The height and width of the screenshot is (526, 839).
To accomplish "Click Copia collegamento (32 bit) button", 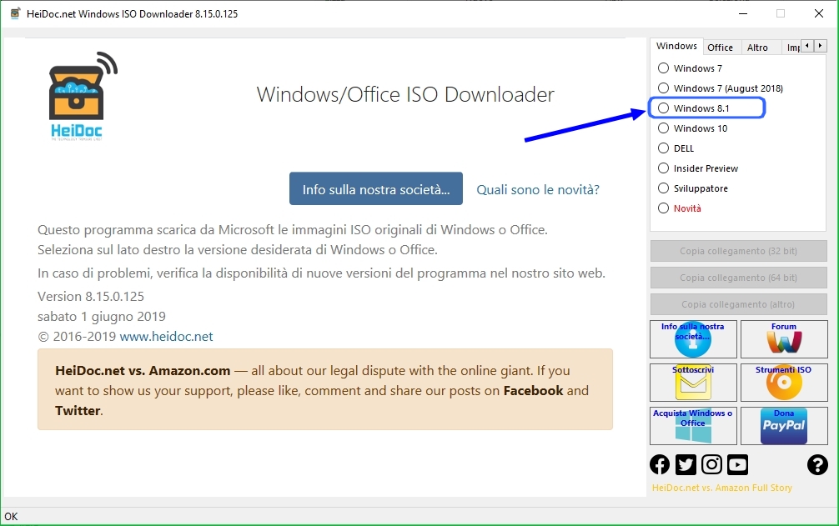I will (x=738, y=251).
